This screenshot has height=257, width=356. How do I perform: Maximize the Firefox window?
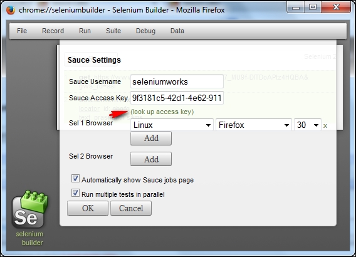(x=313, y=8)
